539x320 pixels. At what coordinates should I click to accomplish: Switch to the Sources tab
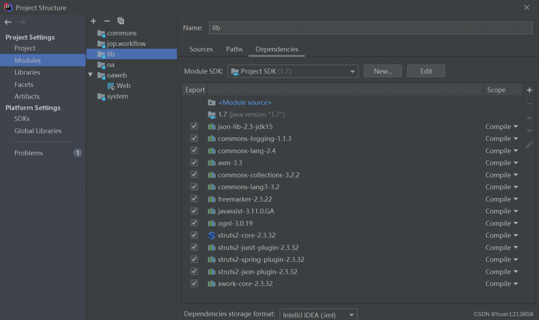coord(201,49)
